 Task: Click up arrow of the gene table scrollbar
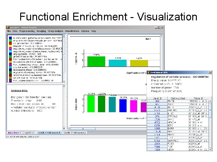click(x=210, y=101)
